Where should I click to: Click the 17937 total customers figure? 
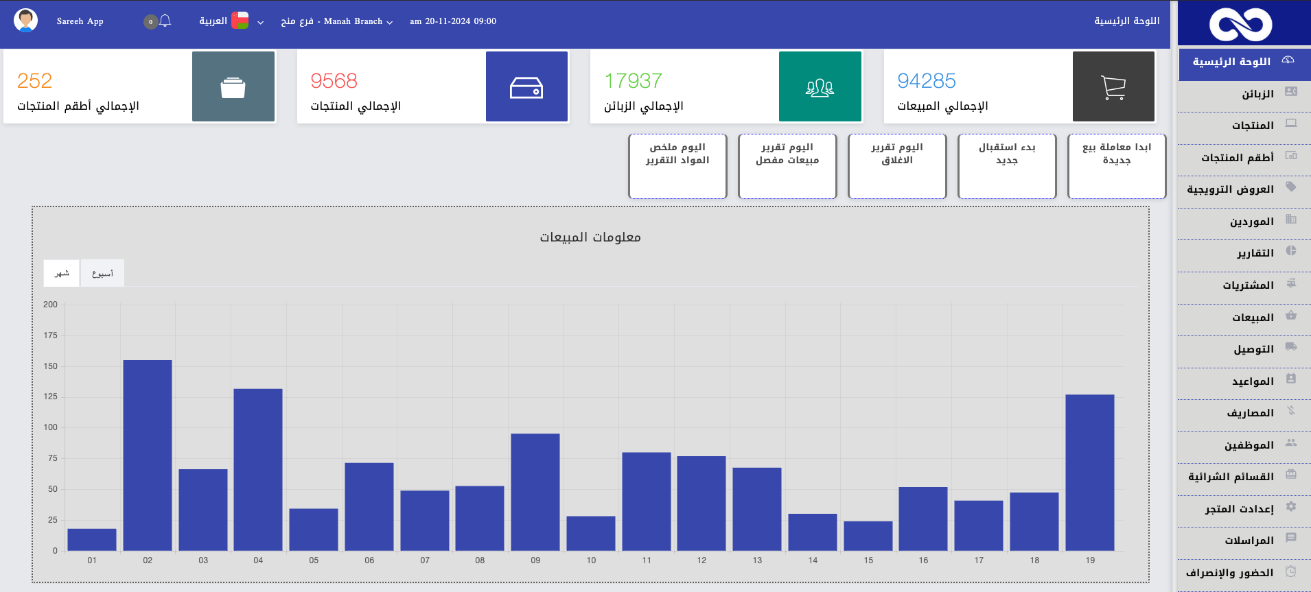(x=633, y=81)
